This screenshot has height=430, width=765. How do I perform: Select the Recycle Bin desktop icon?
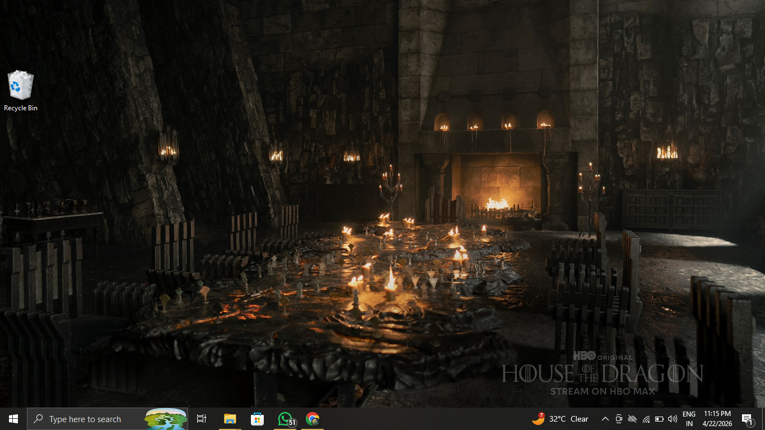tap(21, 91)
